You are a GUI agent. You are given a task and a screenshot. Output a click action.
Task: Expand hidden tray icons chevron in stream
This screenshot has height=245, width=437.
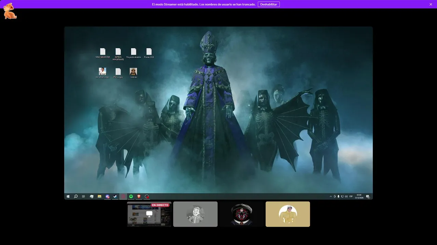(331, 196)
